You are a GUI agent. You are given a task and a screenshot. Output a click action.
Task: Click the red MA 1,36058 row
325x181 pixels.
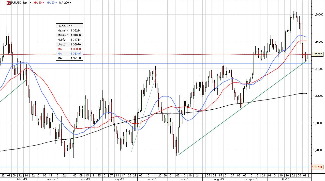click(x=69, y=49)
